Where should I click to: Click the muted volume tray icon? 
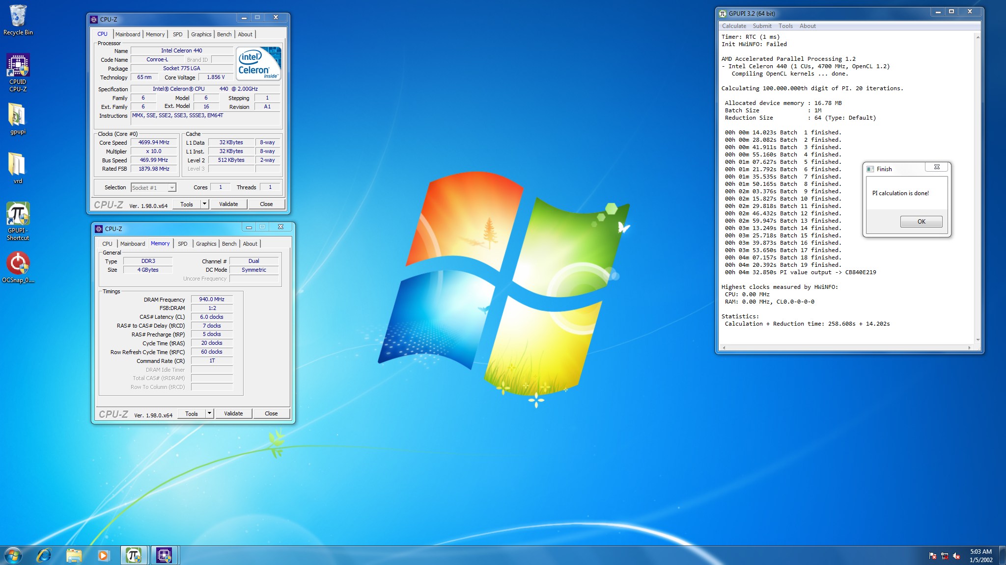coord(956,556)
